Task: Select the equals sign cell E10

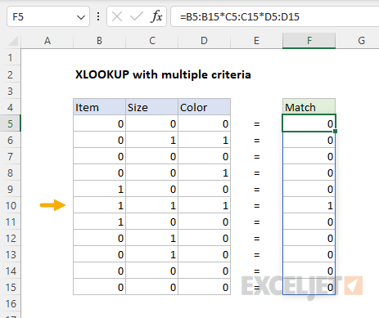Action: (x=256, y=205)
